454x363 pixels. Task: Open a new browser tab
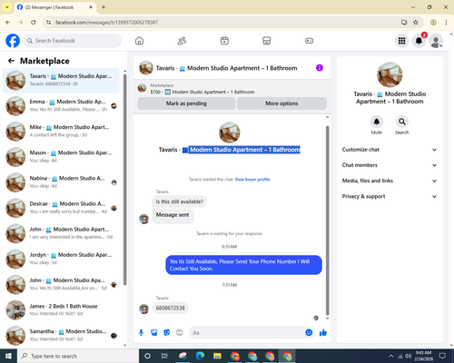click(x=104, y=7)
